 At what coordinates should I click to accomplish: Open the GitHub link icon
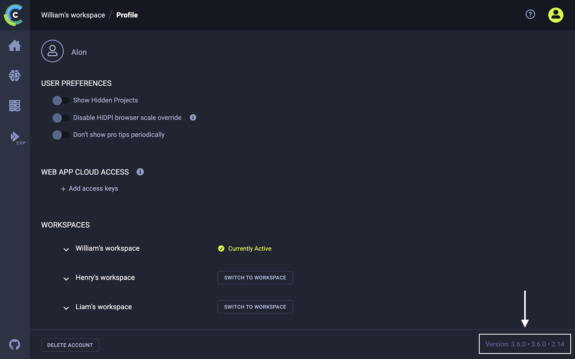pos(15,344)
